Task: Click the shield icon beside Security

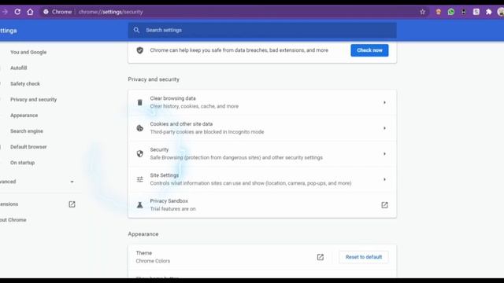Action: tap(140, 154)
